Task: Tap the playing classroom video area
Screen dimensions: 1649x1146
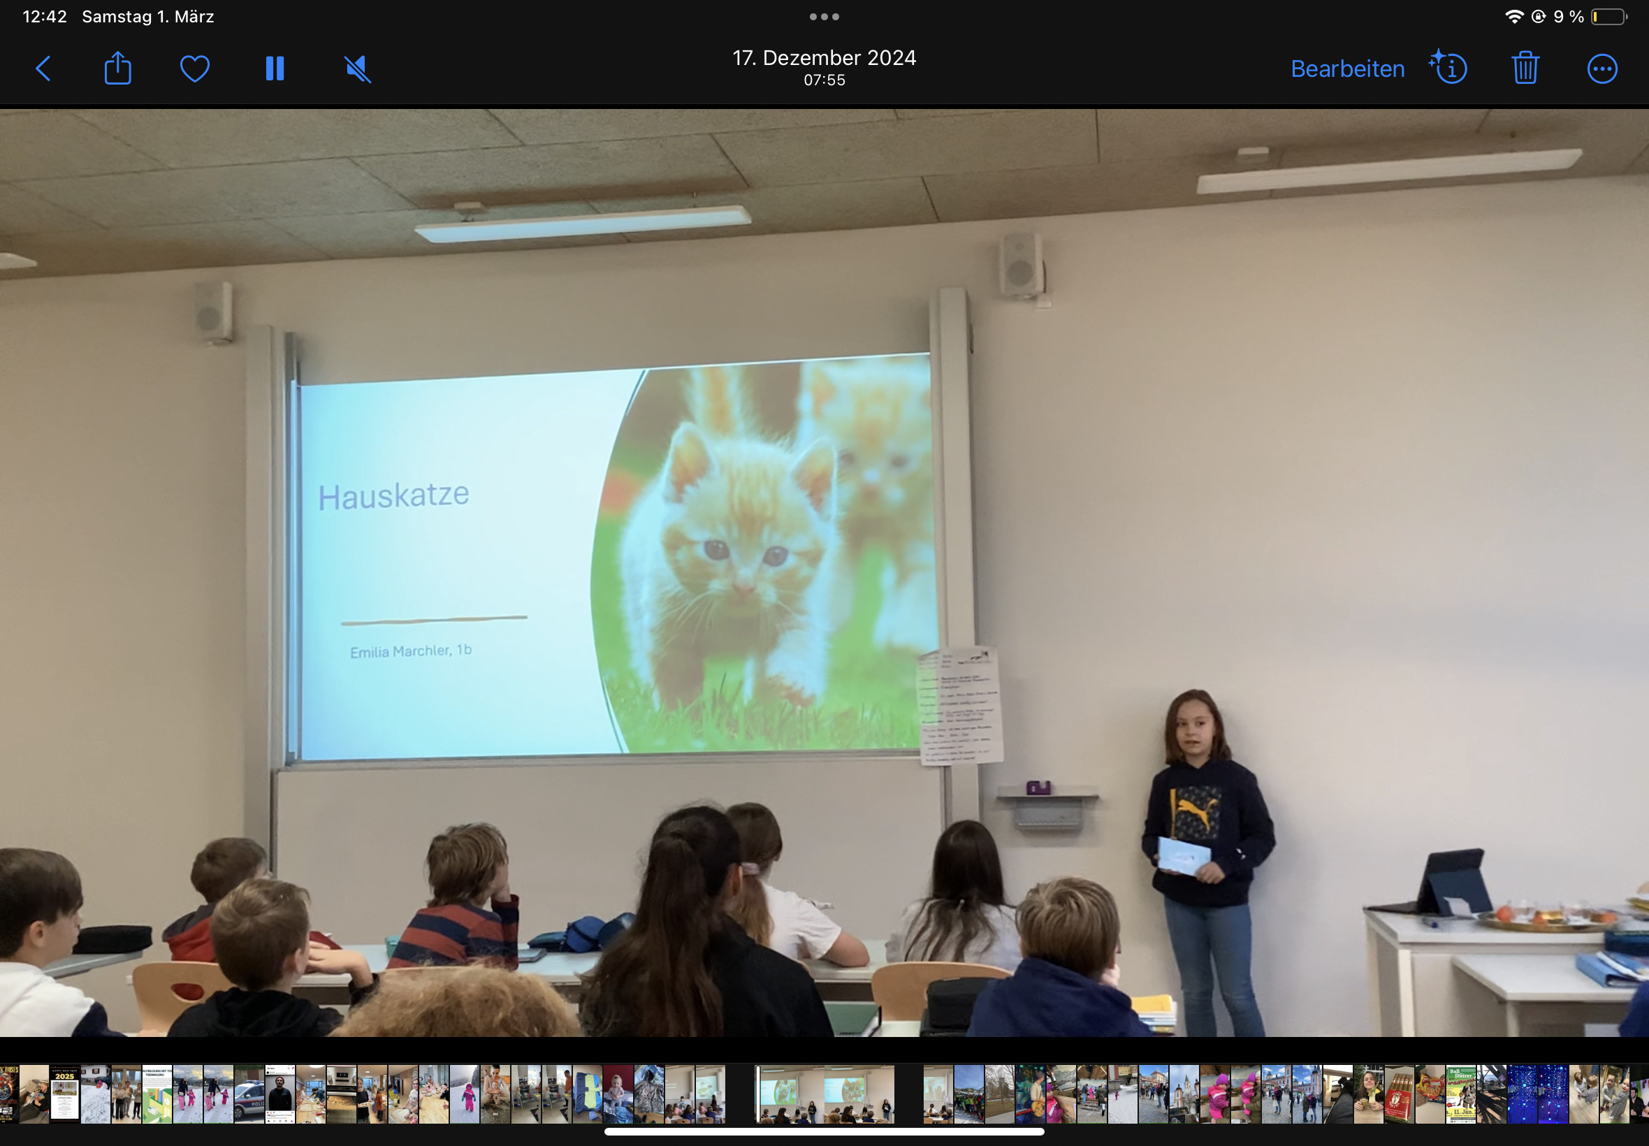Action: (x=824, y=572)
